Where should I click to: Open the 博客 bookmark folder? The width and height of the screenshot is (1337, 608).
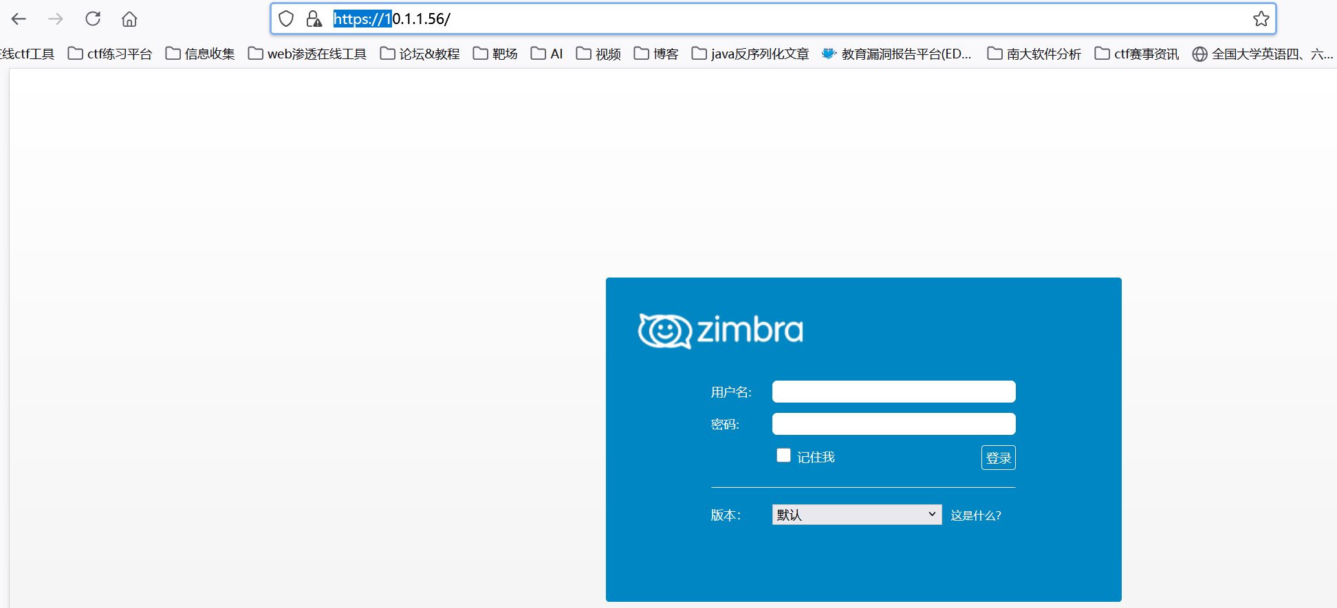pos(656,54)
